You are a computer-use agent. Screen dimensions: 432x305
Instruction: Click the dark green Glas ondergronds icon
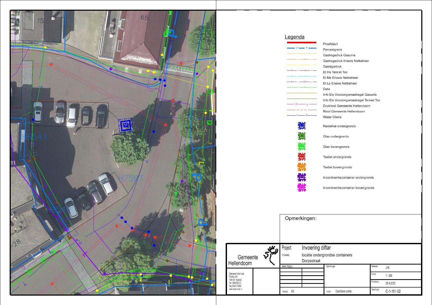[302, 136]
